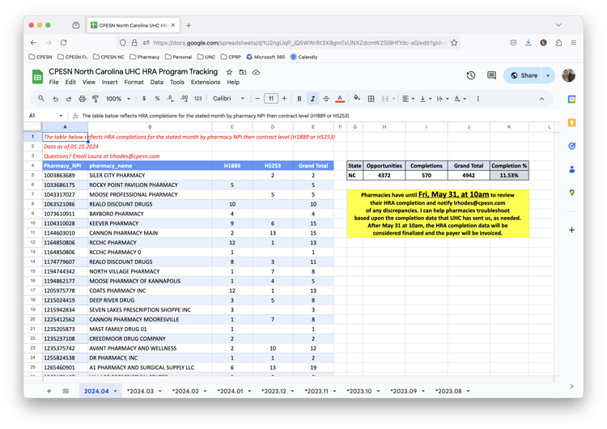Open the zoom level dropdown
The width and height of the screenshot is (607, 429).
117,99
